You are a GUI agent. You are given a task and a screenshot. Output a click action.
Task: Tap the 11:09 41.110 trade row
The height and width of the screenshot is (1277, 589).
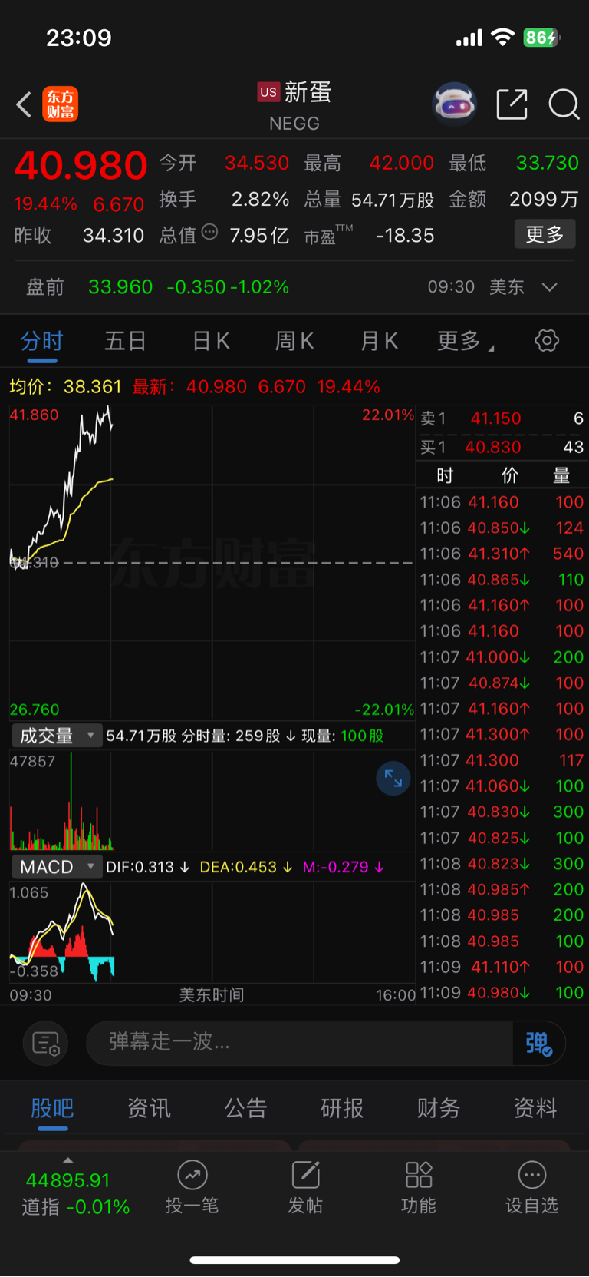point(502,967)
